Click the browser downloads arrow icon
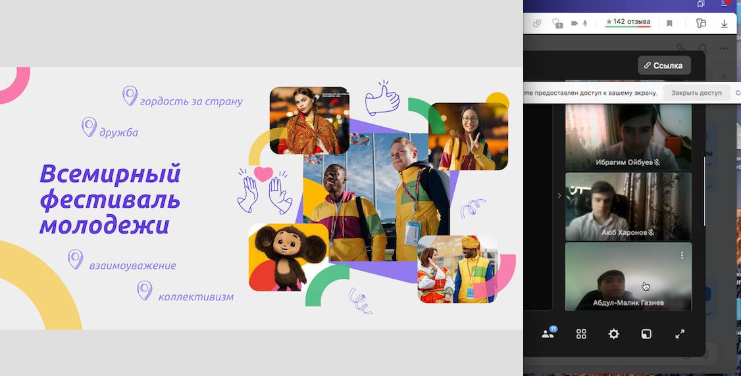Viewport: 741px width, 376px height. [x=724, y=24]
